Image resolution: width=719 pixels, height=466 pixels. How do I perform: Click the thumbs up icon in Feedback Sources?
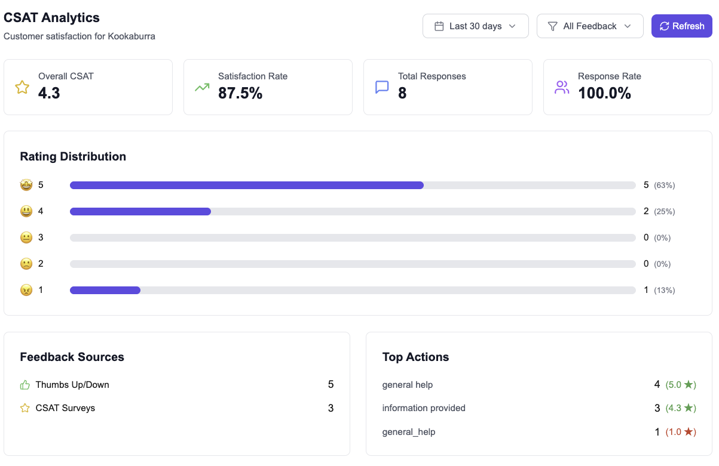click(x=25, y=385)
